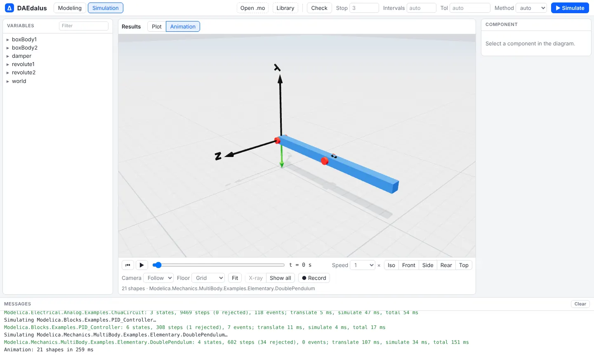Viewport: 594px width, 355px height.
Task: Click the Stop time input field
Action: tap(364, 8)
